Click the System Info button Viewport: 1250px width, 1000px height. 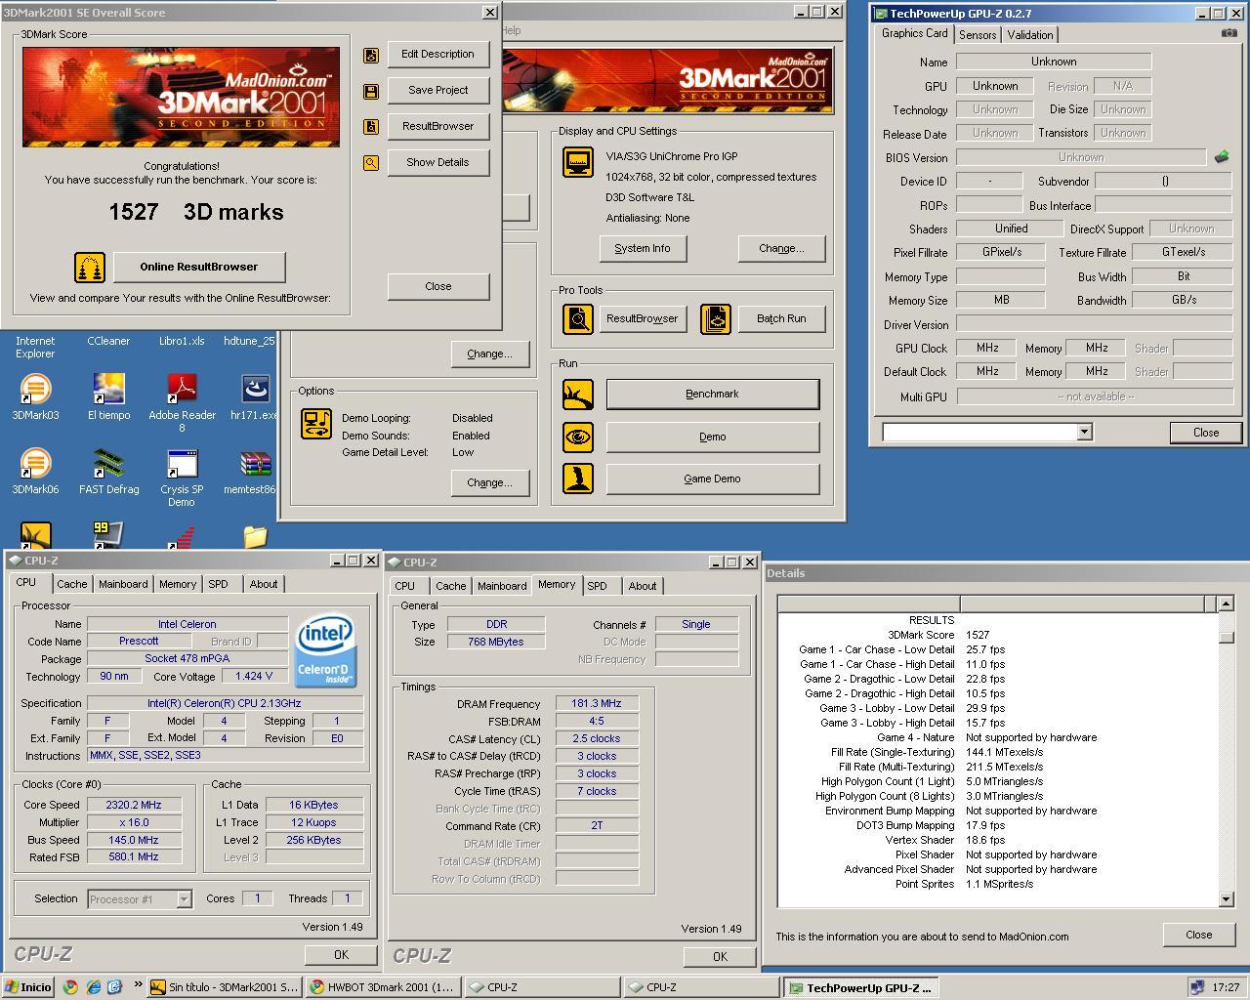point(642,248)
